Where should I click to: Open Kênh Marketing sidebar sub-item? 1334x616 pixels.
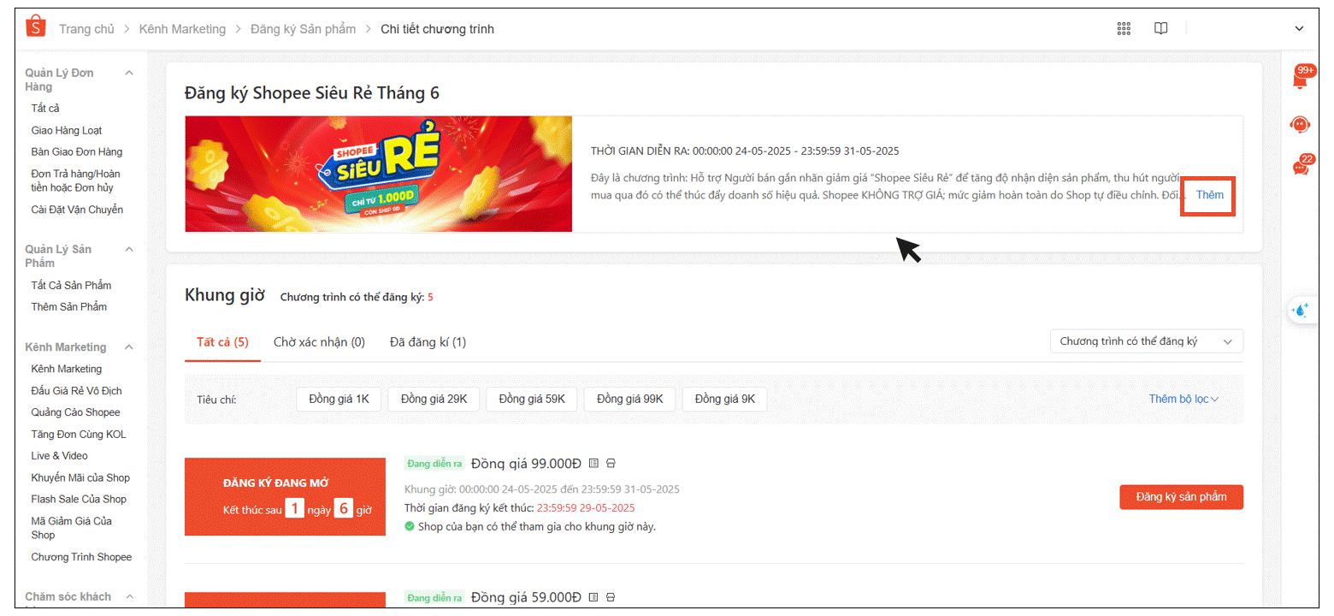(67, 369)
